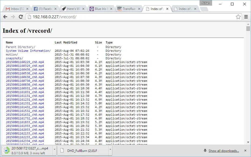
Task: Click the DHD_FullBurn ELF file icon
Action: click(62, 151)
